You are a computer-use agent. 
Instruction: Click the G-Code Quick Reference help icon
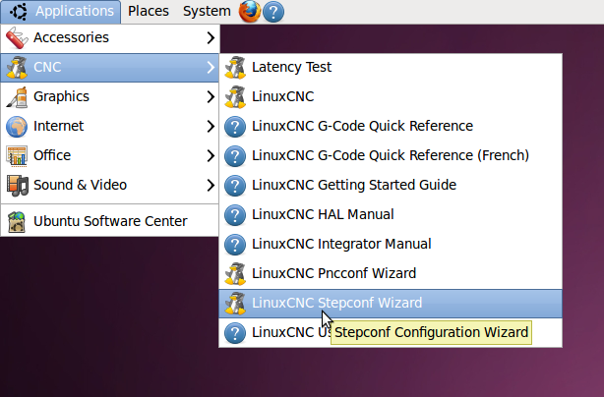coord(235,127)
